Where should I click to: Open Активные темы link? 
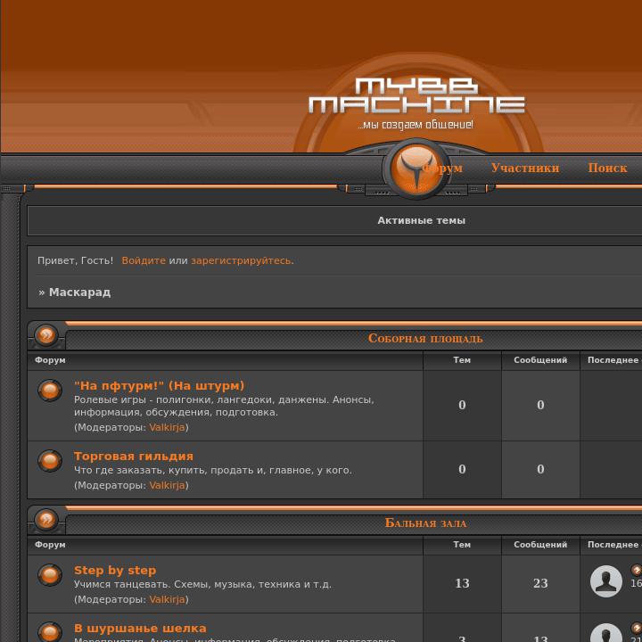point(421,220)
